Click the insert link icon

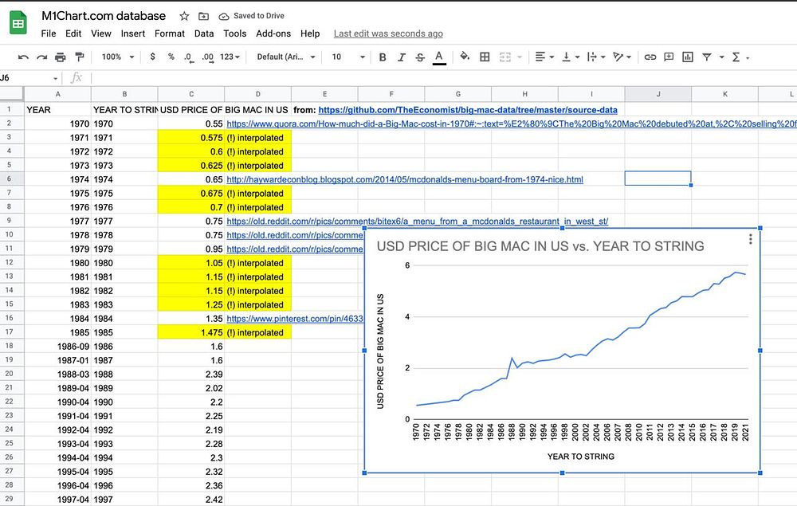(x=650, y=57)
